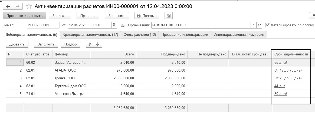Go forward using the right arrow
This screenshot has height=113, width=315.
[x=17, y=6]
